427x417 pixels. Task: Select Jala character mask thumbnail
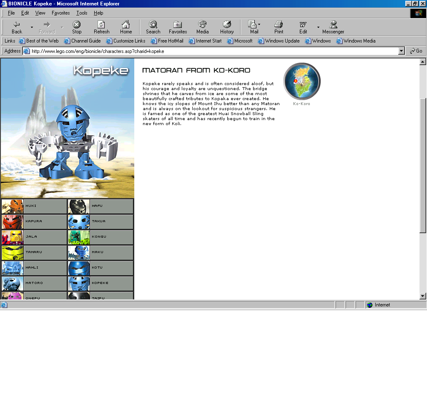(13, 237)
